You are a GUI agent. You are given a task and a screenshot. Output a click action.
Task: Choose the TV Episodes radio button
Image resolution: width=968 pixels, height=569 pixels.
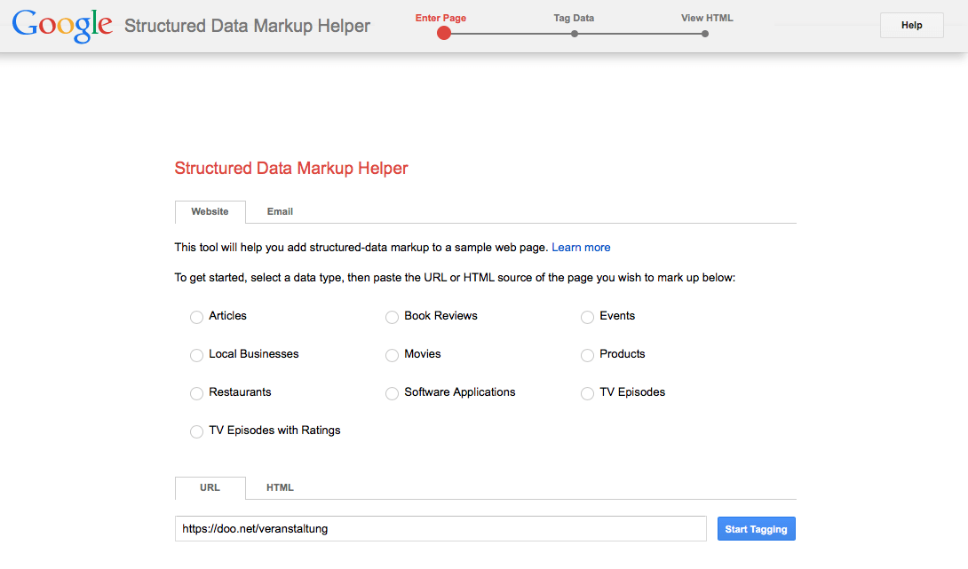(x=587, y=394)
